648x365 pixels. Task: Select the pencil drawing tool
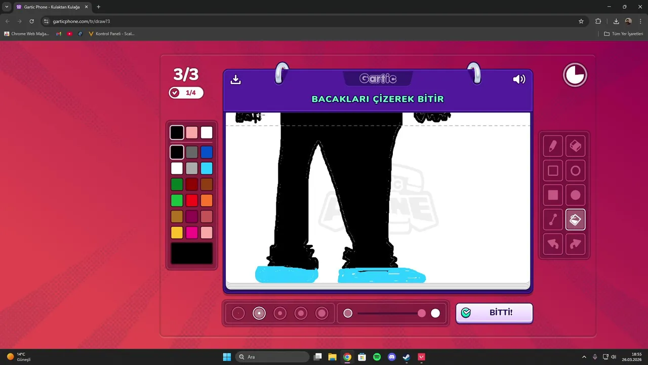pos(553,146)
